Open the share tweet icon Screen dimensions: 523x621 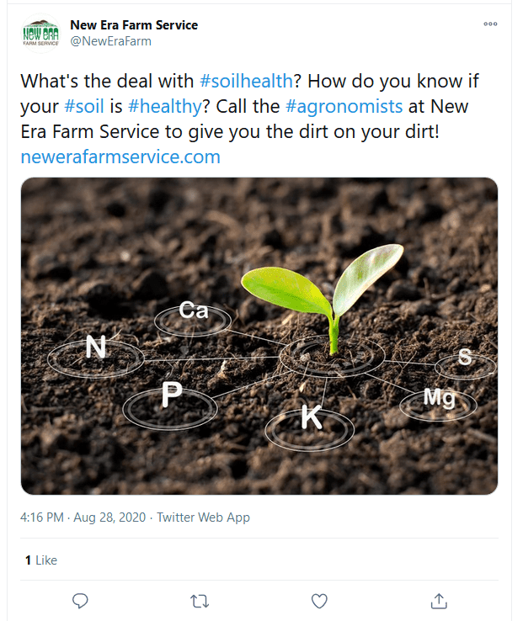(x=438, y=601)
